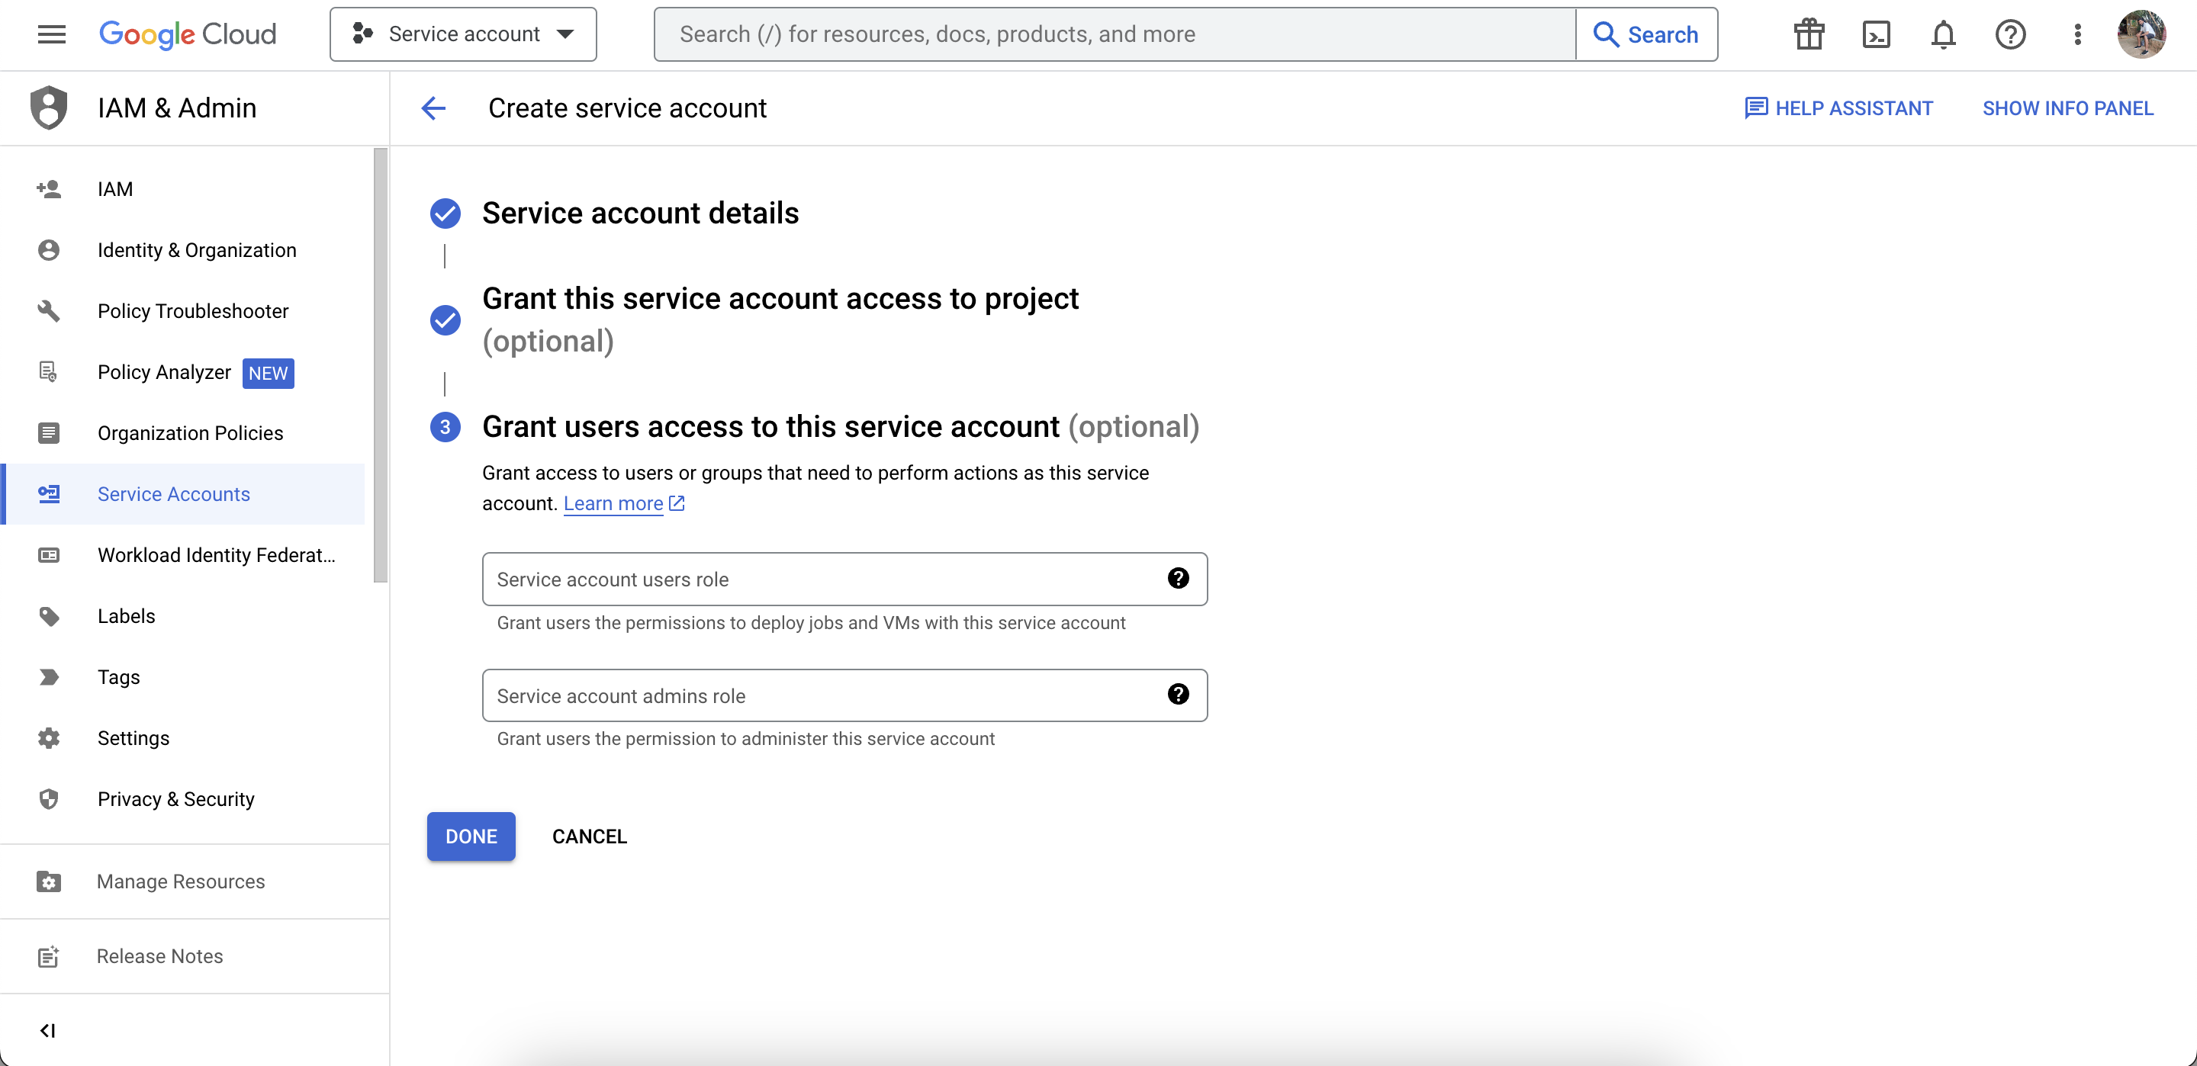This screenshot has width=2197, height=1066.
Task: Open Labels page
Action: click(182, 615)
